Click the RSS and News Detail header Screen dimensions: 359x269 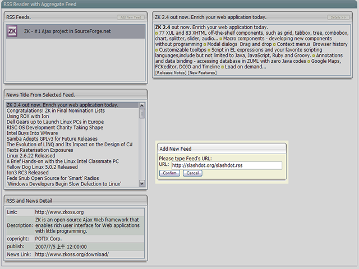point(76,201)
